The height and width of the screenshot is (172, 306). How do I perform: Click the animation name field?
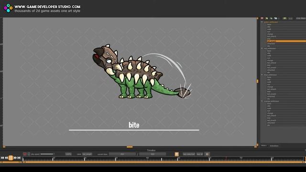(x=87, y=154)
